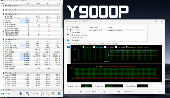170x98 pixels.
Task: Click the HWiNFO collapse arrows icon
Action: pyautogui.click(x=8, y=94)
